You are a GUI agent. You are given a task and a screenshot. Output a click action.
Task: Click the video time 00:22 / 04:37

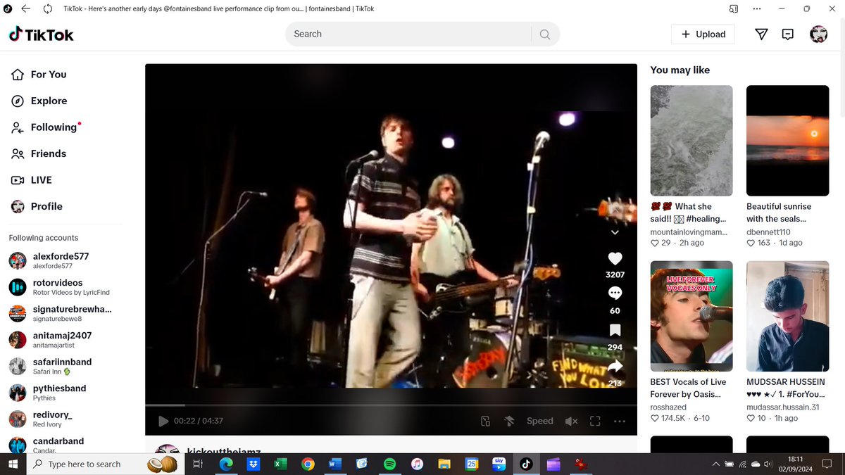click(199, 421)
